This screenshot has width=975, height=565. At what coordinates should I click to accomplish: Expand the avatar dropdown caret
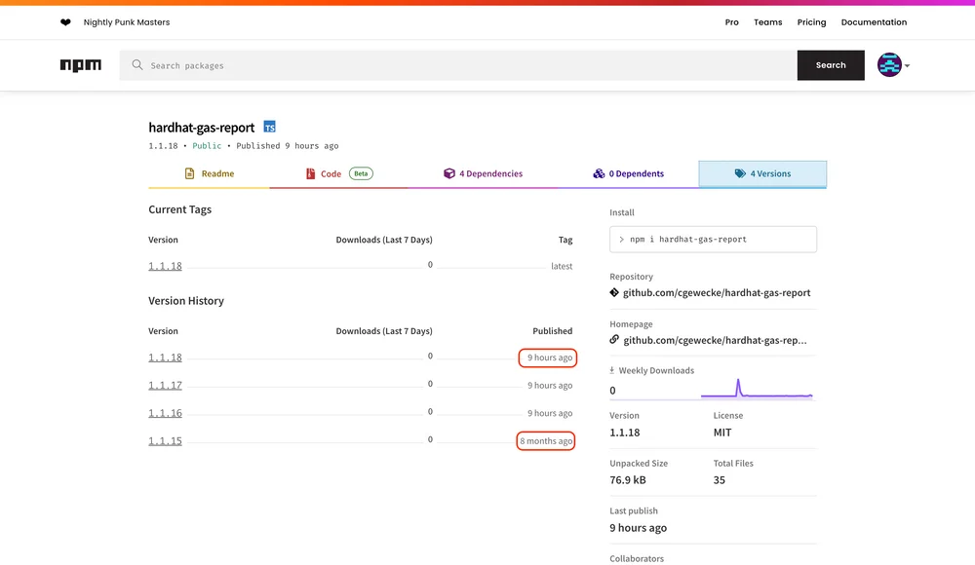907,66
